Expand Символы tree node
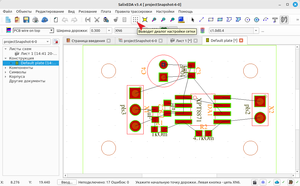This screenshot has height=186, width=300. tap(6, 72)
